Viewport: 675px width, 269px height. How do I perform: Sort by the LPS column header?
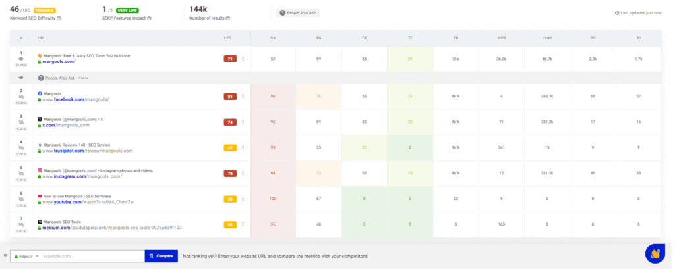[x=227, y=38]
